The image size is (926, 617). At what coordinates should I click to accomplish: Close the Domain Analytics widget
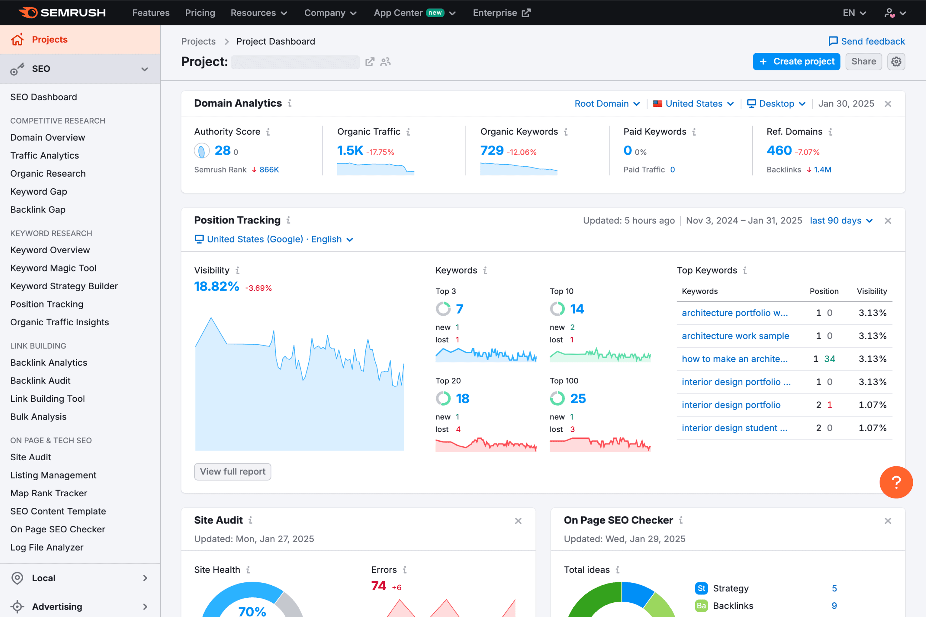tap(888, 104)
